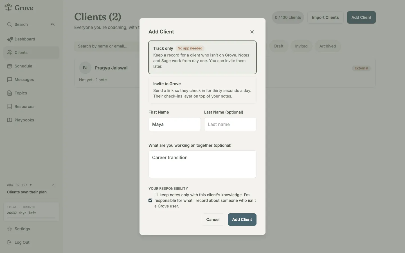This screenshot has height=253, width=405.
Task: Open Messages in the sidebar
Action: (31, 80)
